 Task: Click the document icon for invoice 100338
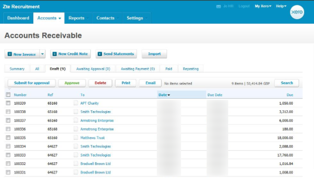tap(76, 112)
